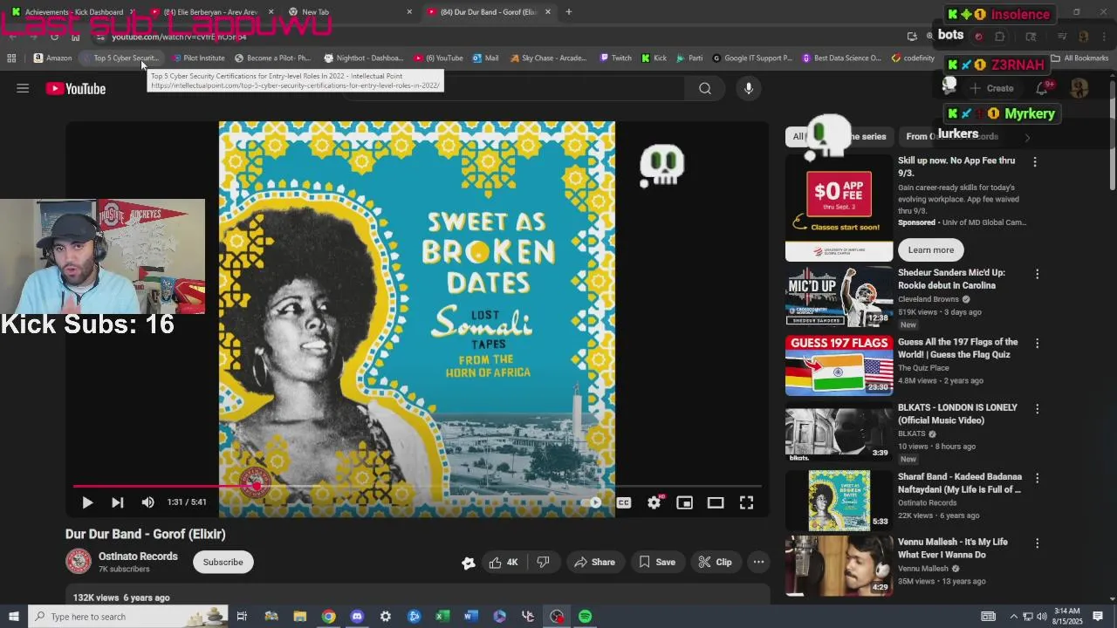Open options for Guess All 197 Flags video
1117x628 pixels.
pyautogui.click(x=1037, y=343)
